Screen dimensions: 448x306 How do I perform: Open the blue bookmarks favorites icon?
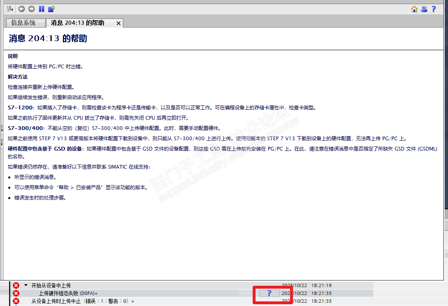tap(42, 9)
